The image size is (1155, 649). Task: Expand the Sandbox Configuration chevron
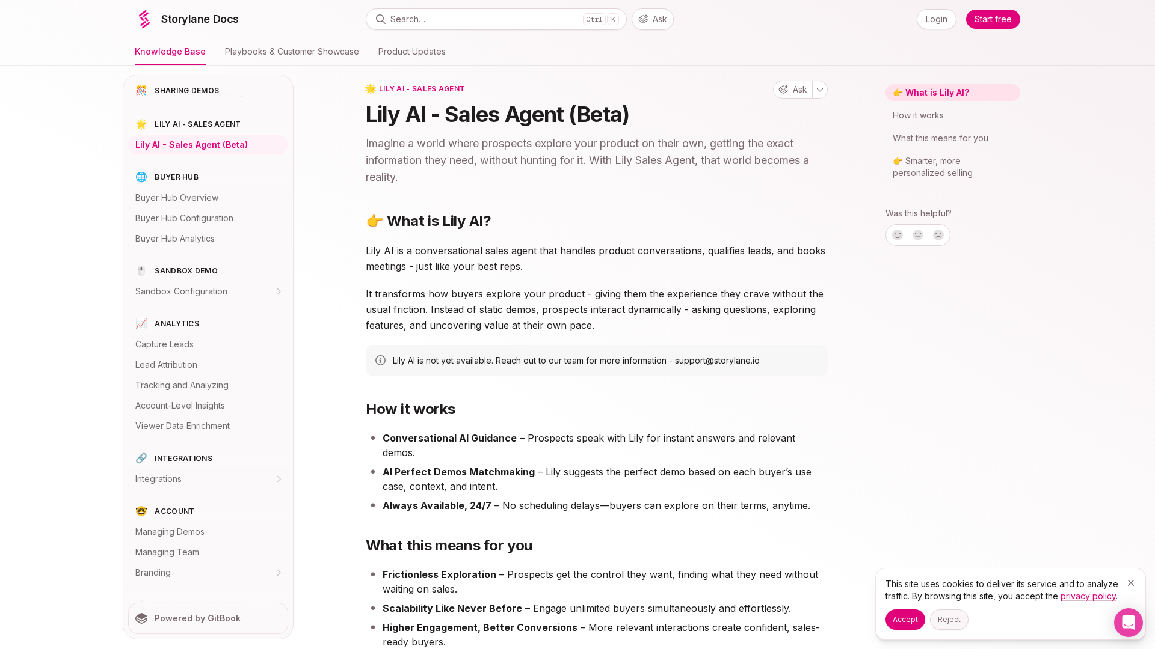tap(279, 291)
